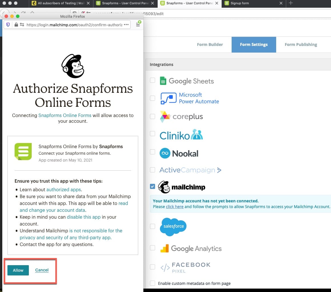
Task: Switch to the active Snapforms User Control Panel tab
Action: click(189, 3)
